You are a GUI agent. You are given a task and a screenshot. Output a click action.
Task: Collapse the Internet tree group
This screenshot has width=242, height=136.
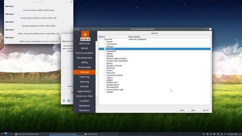(100, 39)
